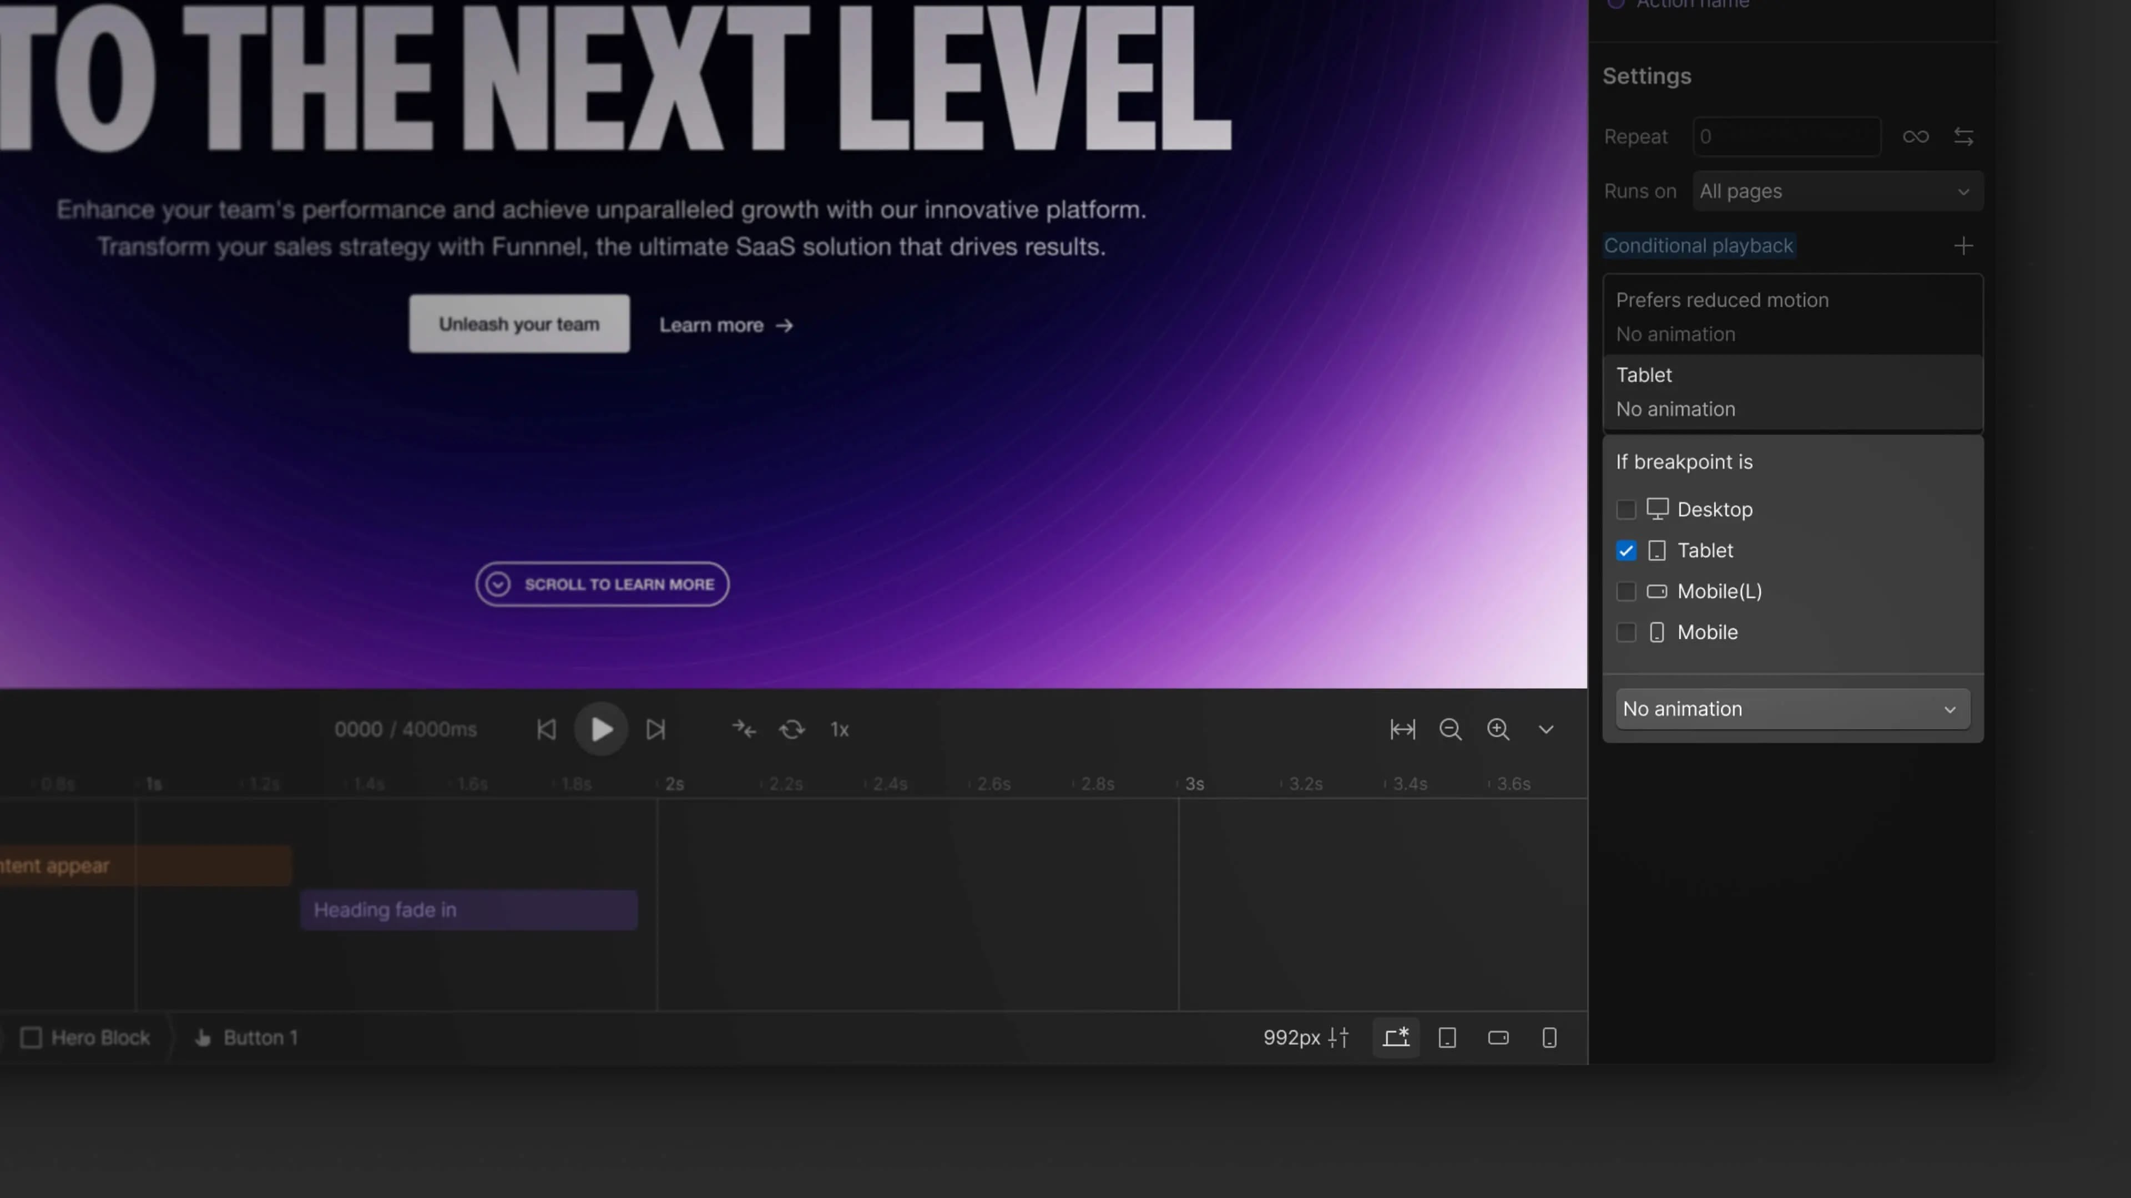Select the Heading fade in clip

point(468,910)
